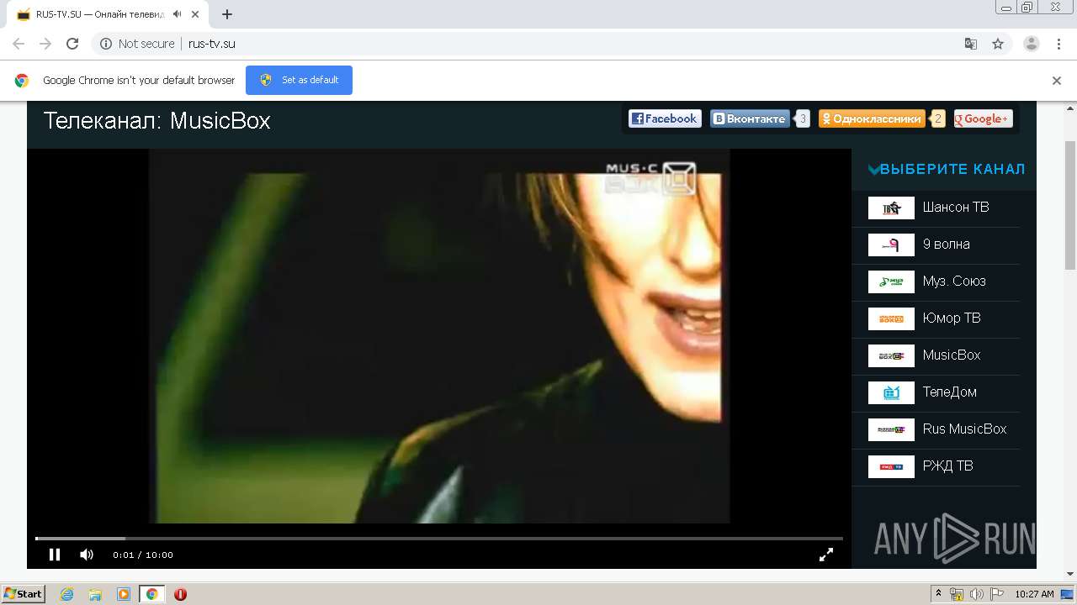The image size is (1077, 605).
Task: Click the address bar URL rus-tv.su
Action: pyautogui.click(x=212, y=44)
